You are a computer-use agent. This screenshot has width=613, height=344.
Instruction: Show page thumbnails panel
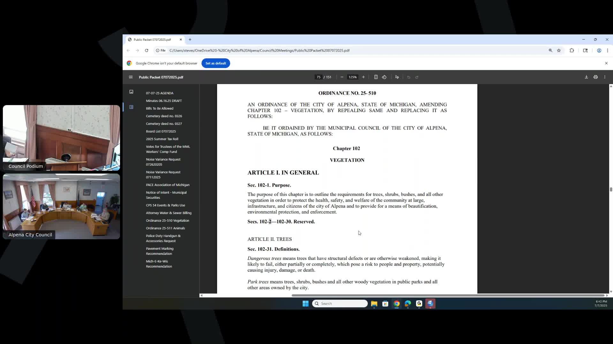tap(131, 92)
